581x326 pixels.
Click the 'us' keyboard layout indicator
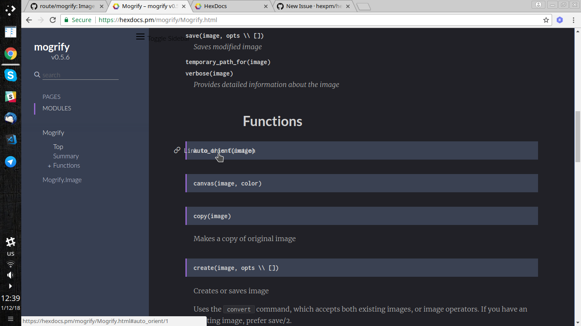11,253
